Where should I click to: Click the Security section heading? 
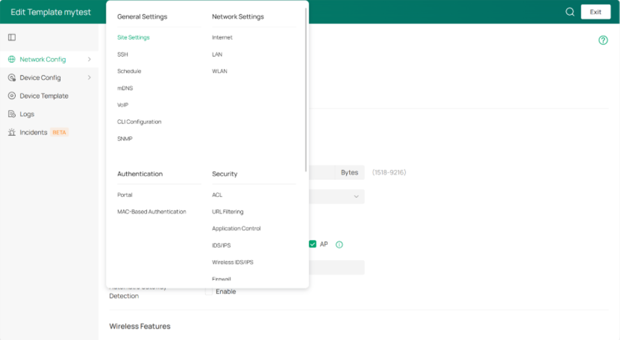coord(224,174)
